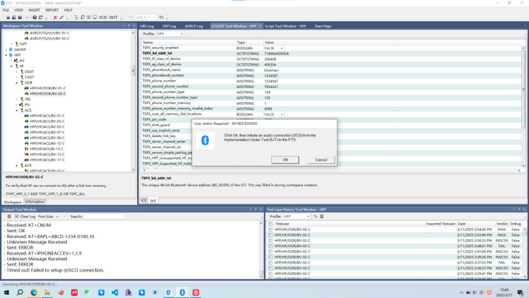The image size is (529, 298).
Task: Switch to the HRS Log tab
Action: 147,26
